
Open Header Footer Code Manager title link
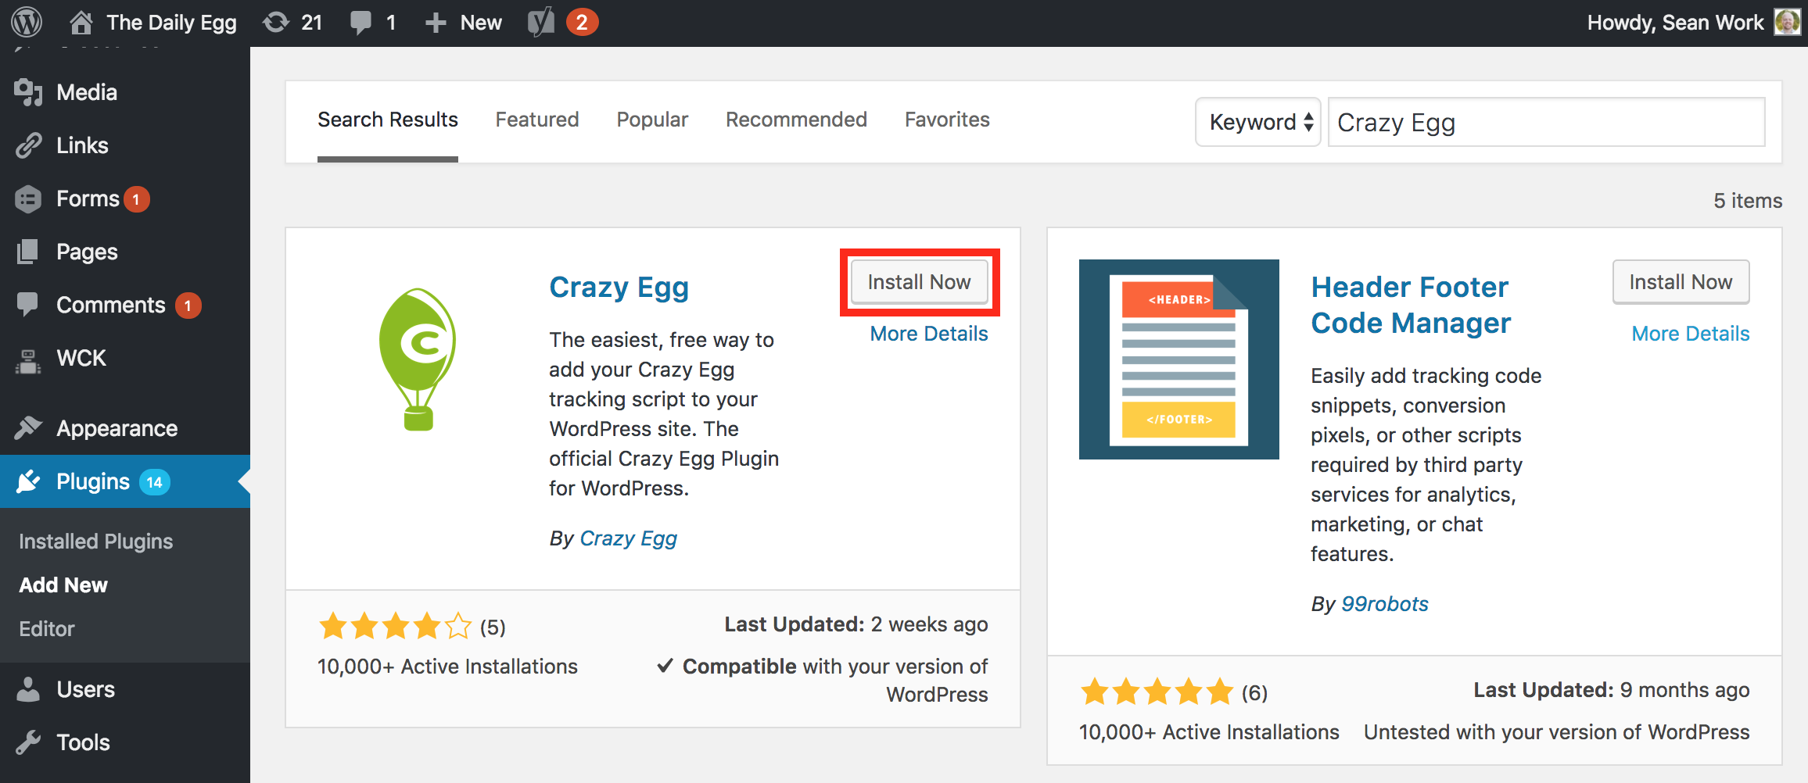(1411, 305)
